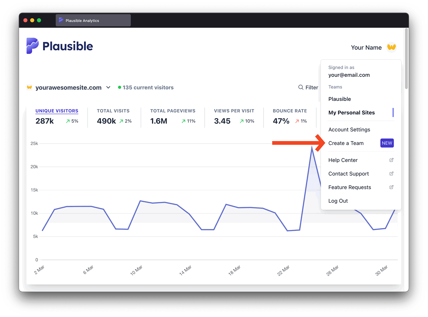
Task: Click the yourawesomesite.com favicon
Action: pos(29,87)
